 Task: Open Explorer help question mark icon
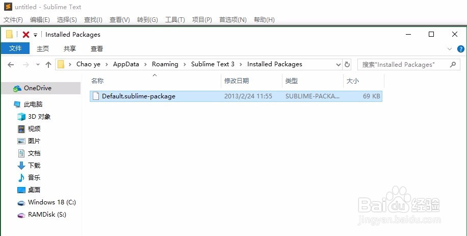[461, 49]
